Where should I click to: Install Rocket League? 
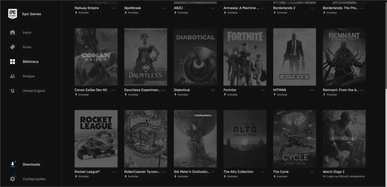(82, 176)
